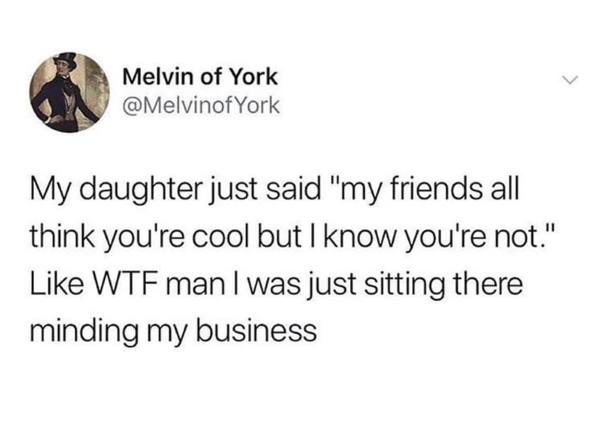Click the top hat in the avatar

[x=65, y=61]
